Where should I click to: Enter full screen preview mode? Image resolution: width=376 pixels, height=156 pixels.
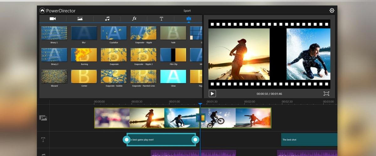pos(326,94)
